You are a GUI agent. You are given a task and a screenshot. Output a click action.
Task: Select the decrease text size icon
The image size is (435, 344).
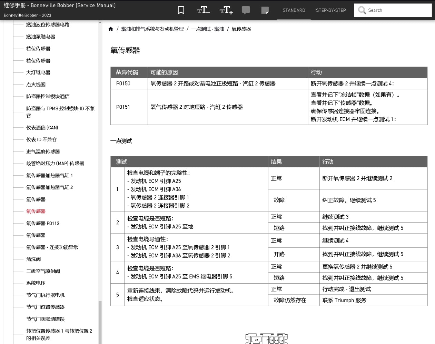(203, 10)
